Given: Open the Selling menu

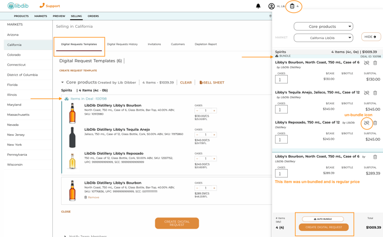Looking at the screenshot, I should click(x=76, y=16).
